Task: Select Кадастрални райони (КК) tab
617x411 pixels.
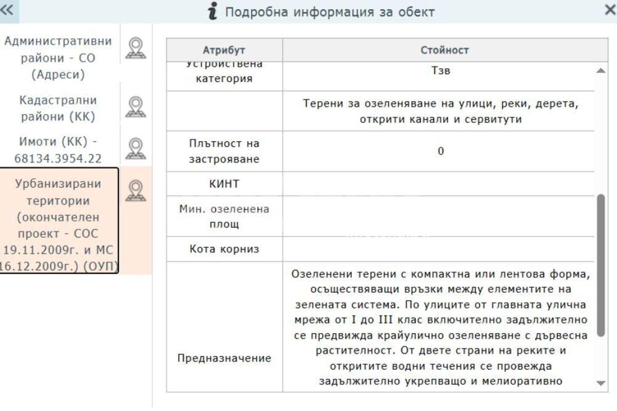Action: tap(58, 108)
